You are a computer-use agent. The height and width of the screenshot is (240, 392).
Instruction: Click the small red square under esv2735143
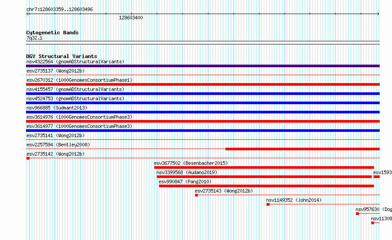[196, 195]
